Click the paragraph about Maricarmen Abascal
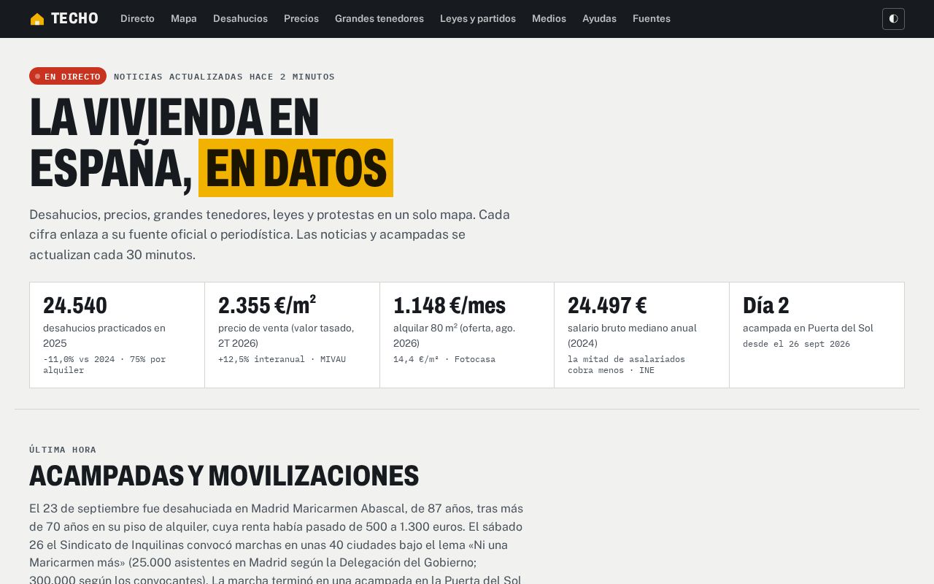The width and height of the screenshot is (934, 584). tap(277, 544)
